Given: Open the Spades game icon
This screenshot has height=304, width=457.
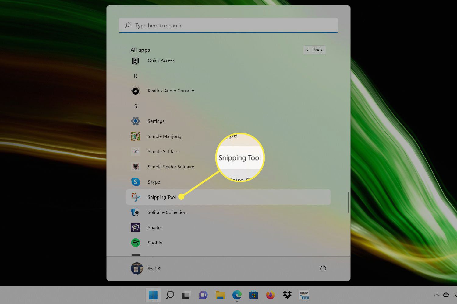Looking at the screenshot, I should (x=136, y=227).
